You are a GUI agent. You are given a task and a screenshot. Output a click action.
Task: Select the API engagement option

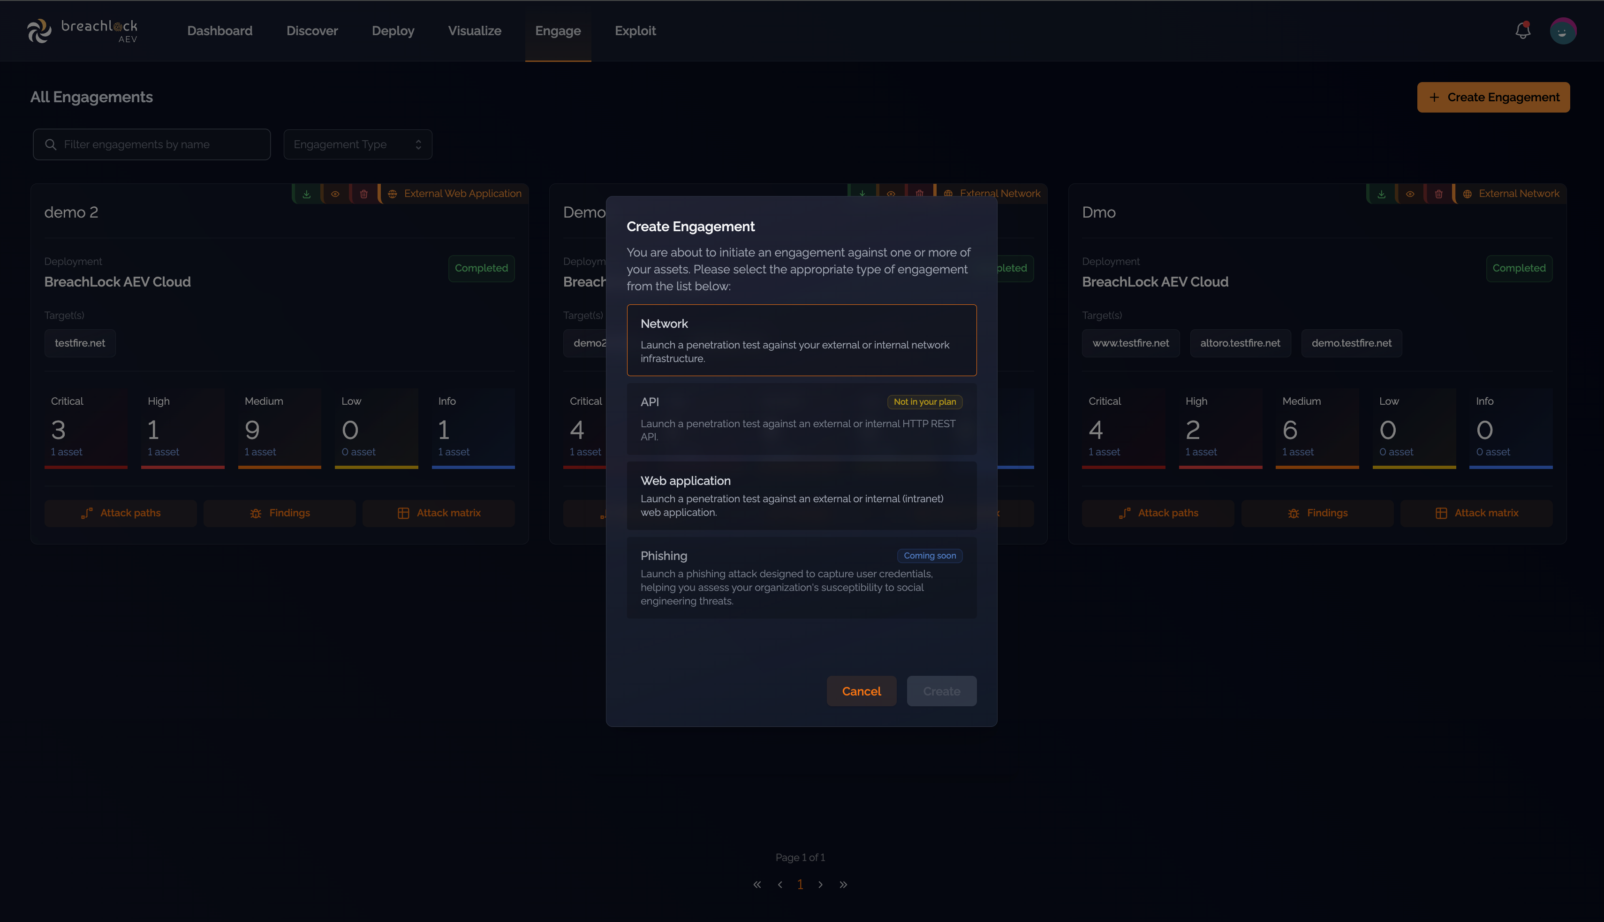pos(802,419)
